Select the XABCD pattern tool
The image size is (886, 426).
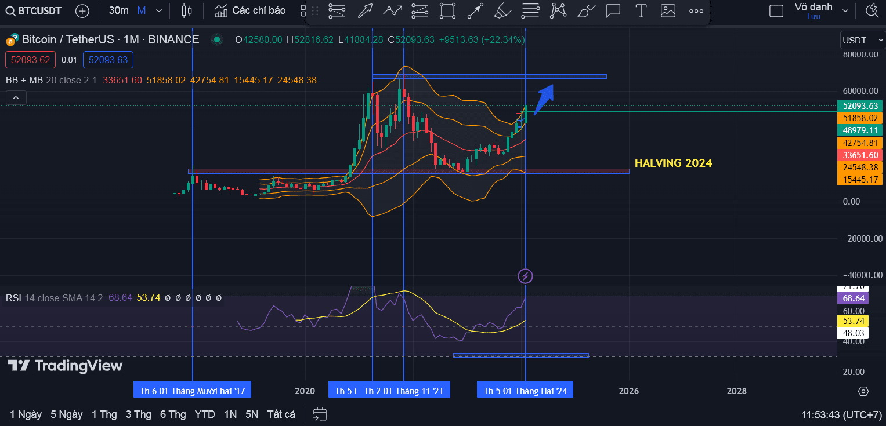pyautogui.click(x=558, y=10)
